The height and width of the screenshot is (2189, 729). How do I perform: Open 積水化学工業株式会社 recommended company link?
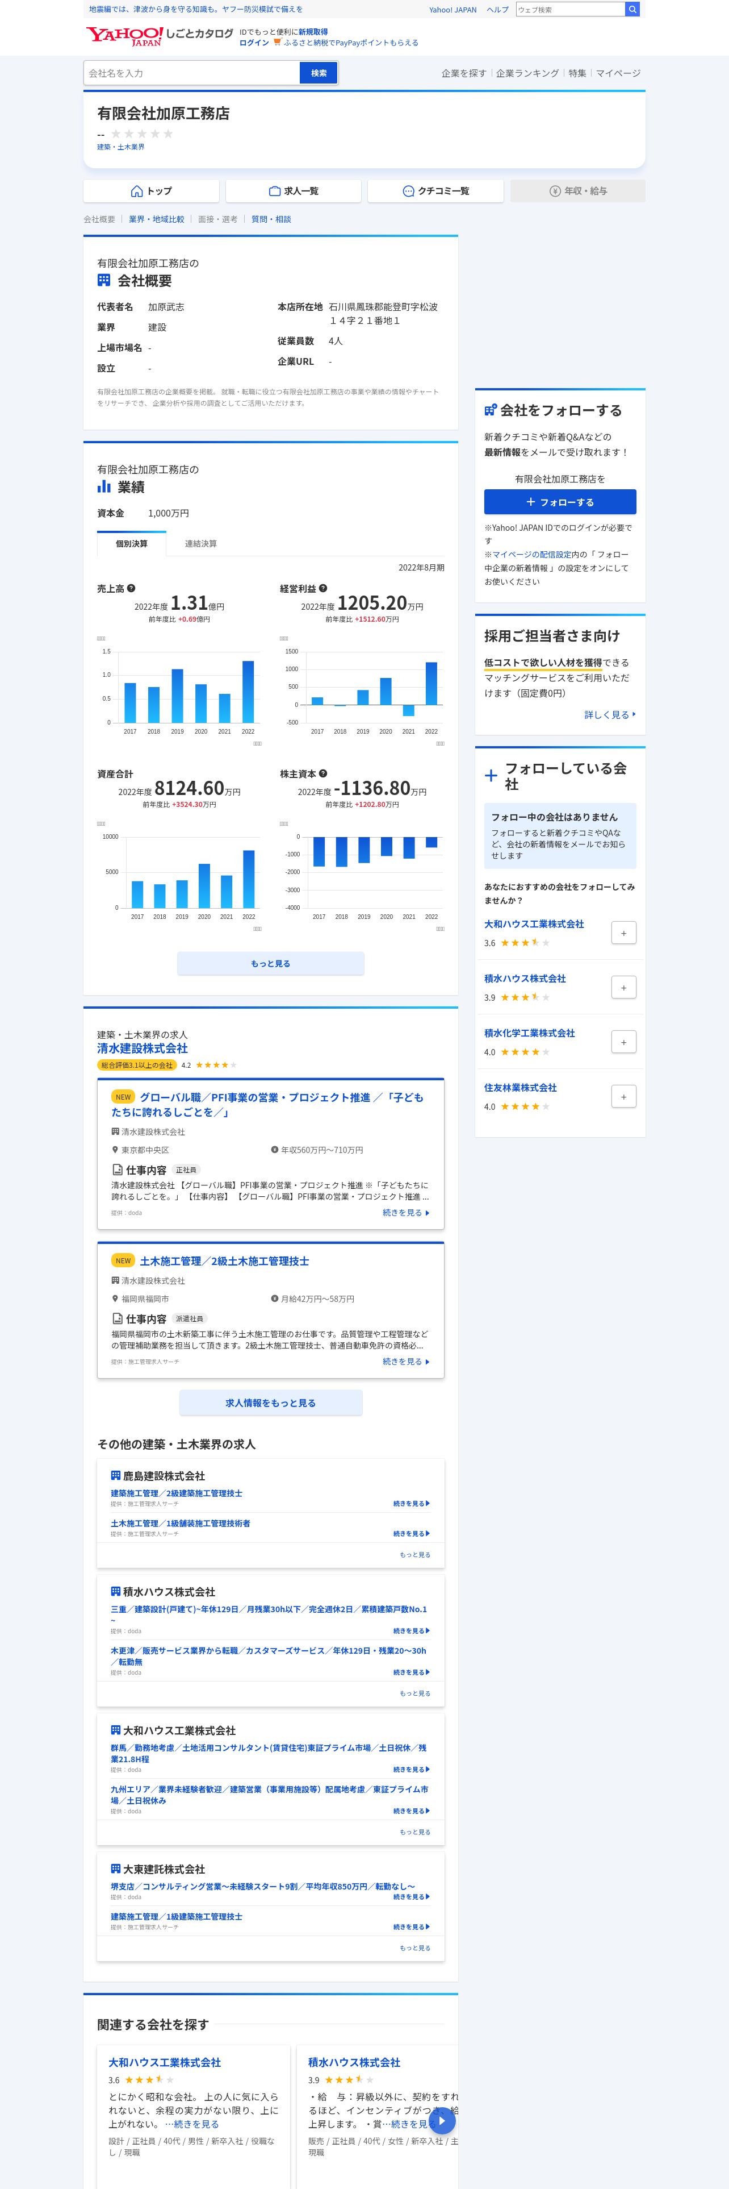(530, 1033)
